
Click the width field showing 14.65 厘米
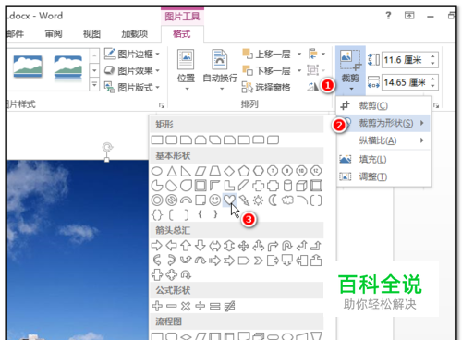pyautogui.click(x=405, y=82)
